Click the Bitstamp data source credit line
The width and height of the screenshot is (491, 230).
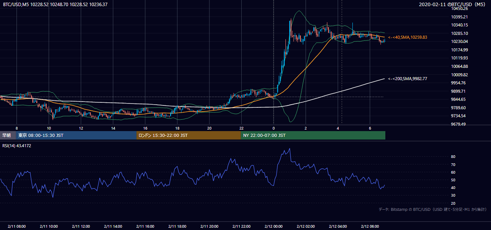click(433, 209)
